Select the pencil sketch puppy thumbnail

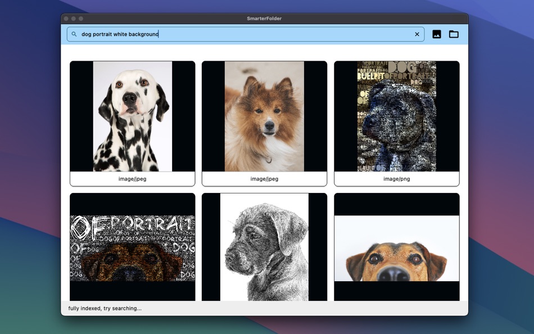[264, 247]
